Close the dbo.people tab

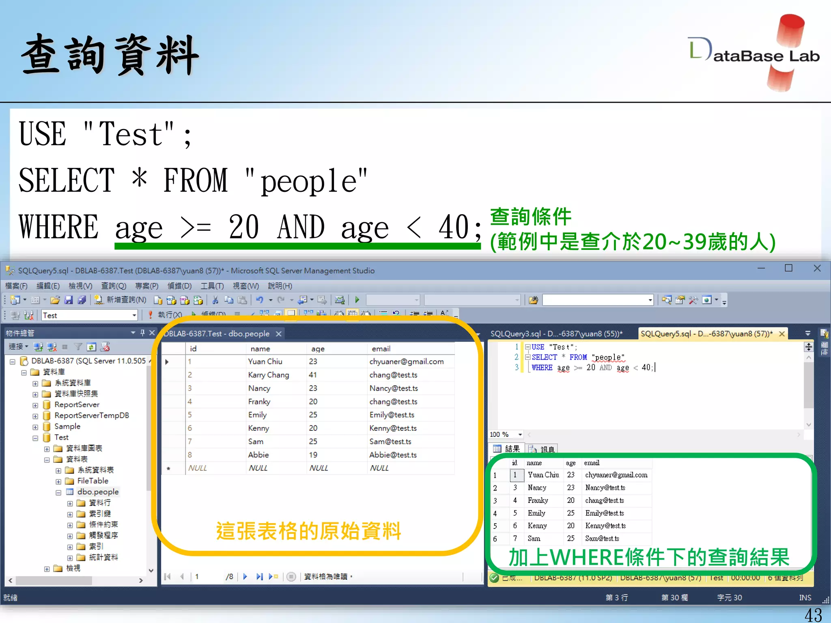(x=279, y=334)
